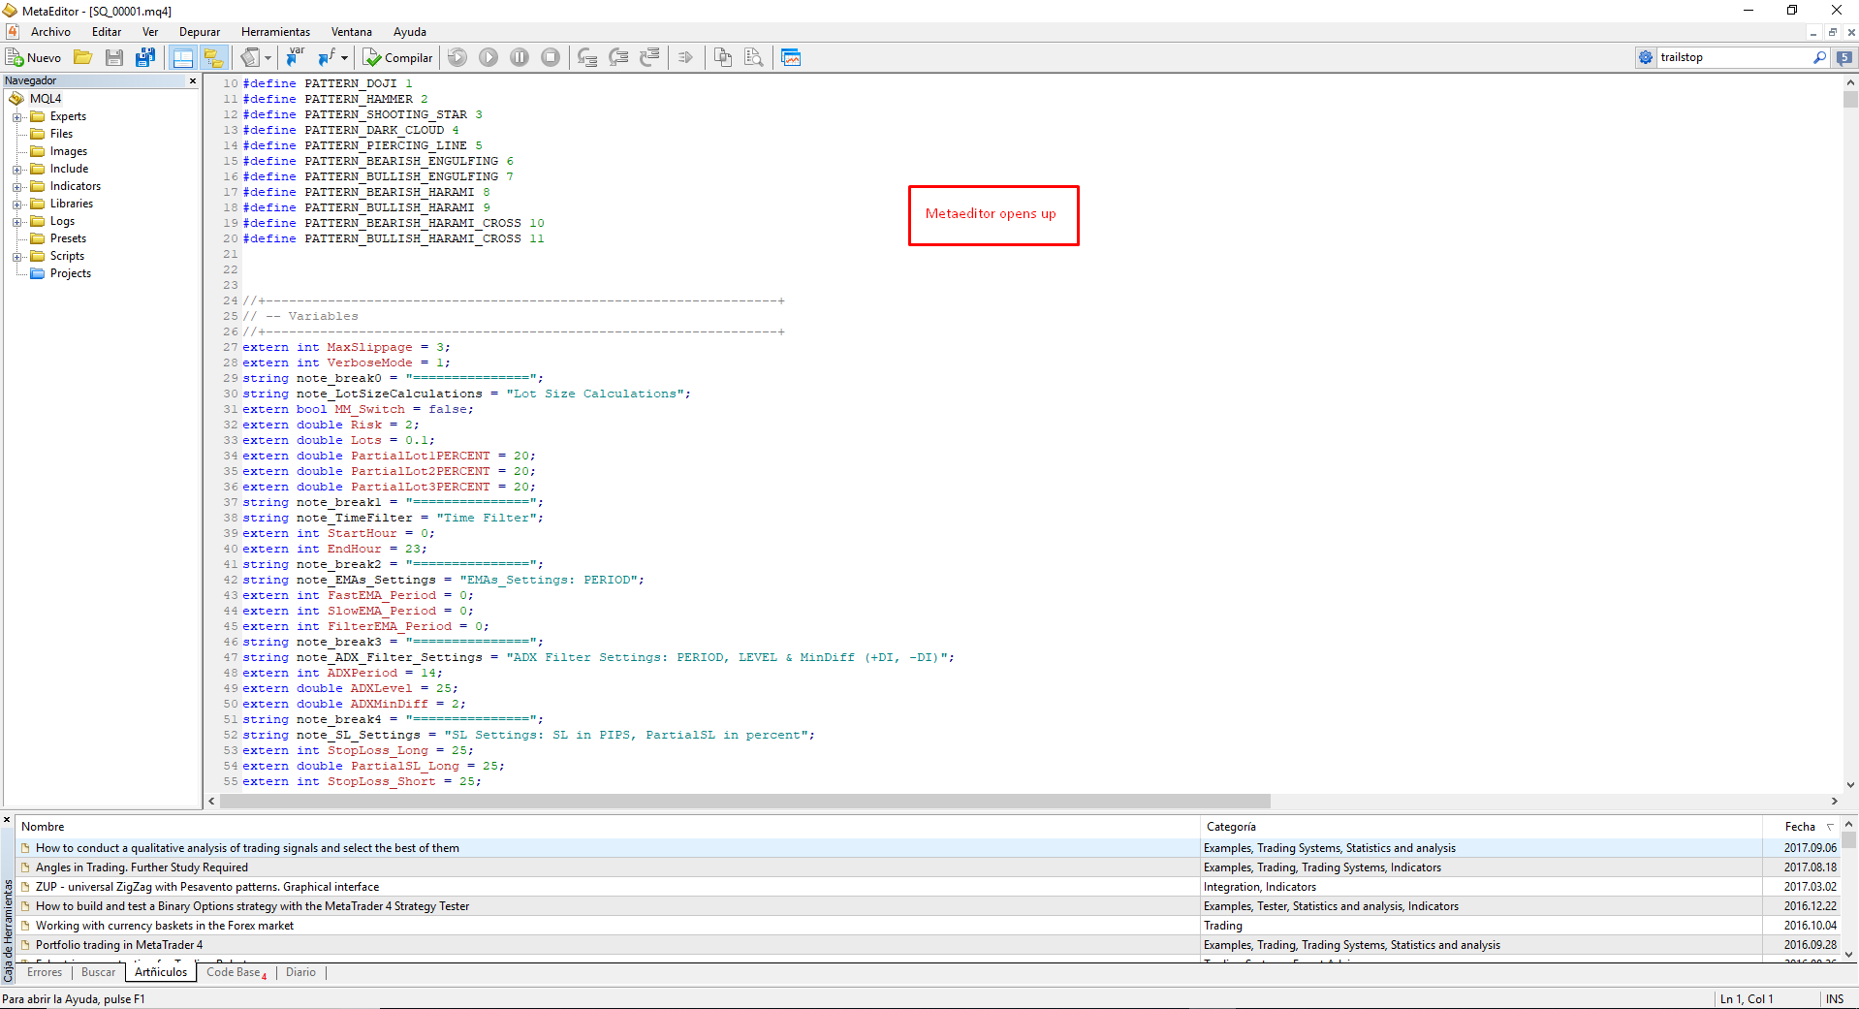
Task: Click the start debugging play icon
Action: tap(488, 57)
